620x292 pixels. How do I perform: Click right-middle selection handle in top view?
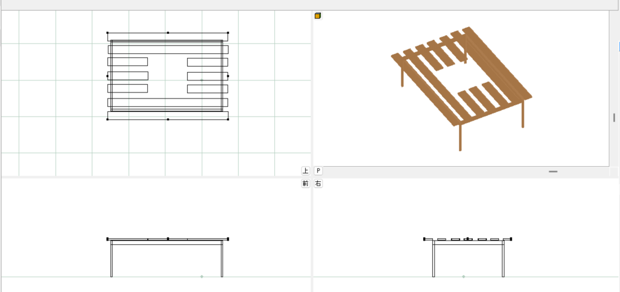click(x=228, y=76)
